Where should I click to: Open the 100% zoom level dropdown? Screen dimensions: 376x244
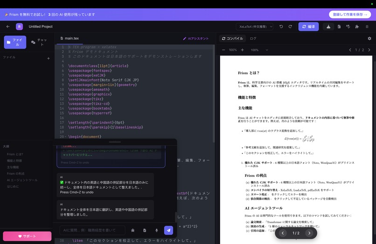259,50
